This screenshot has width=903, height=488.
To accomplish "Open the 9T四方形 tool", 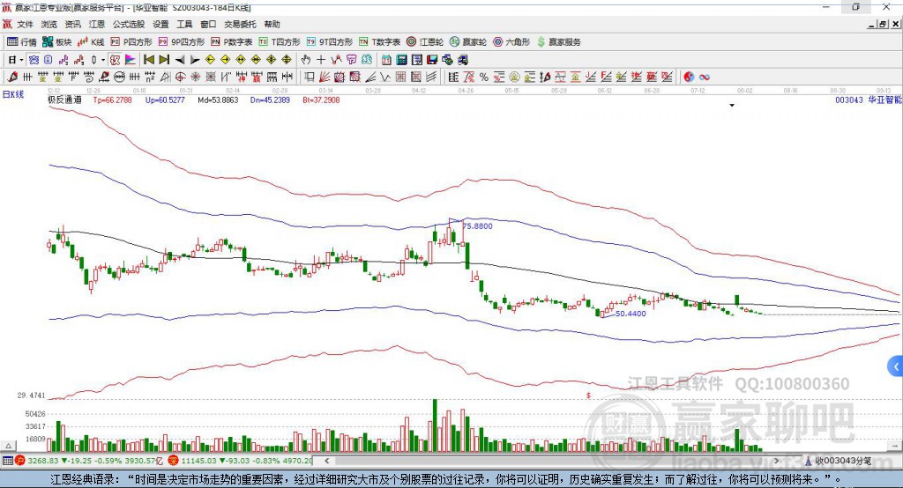I will [x=330, y=42].
